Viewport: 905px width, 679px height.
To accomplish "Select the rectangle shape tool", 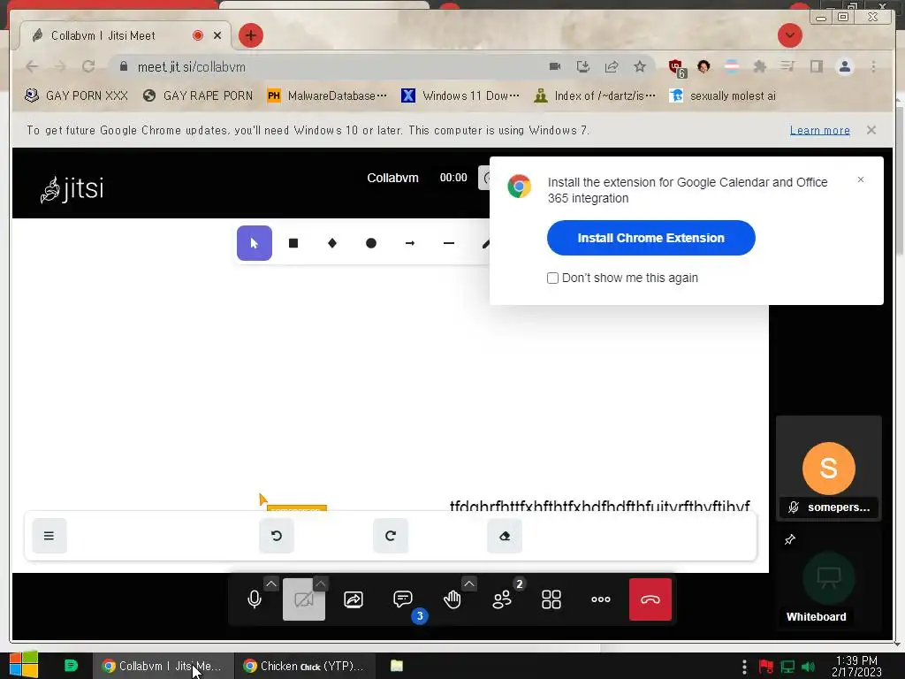I will 293,243.
